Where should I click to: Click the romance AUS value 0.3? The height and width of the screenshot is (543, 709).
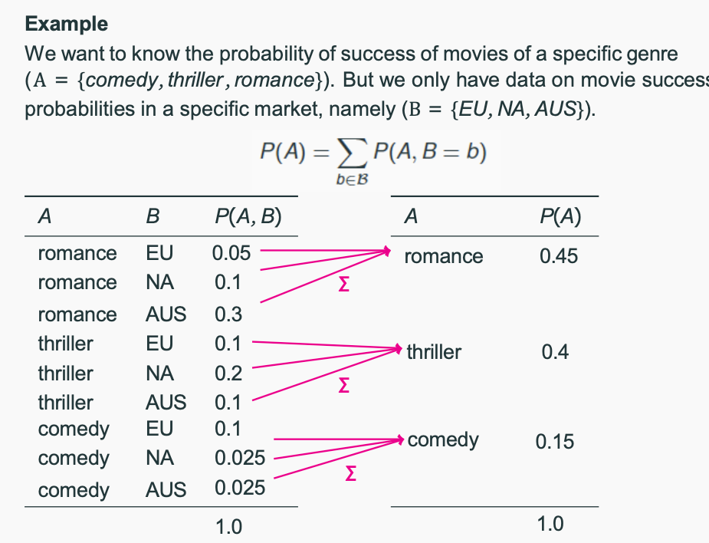point(228,314)
